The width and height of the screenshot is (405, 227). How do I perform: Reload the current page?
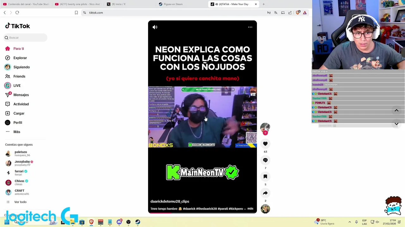click(x=17, y=13)
